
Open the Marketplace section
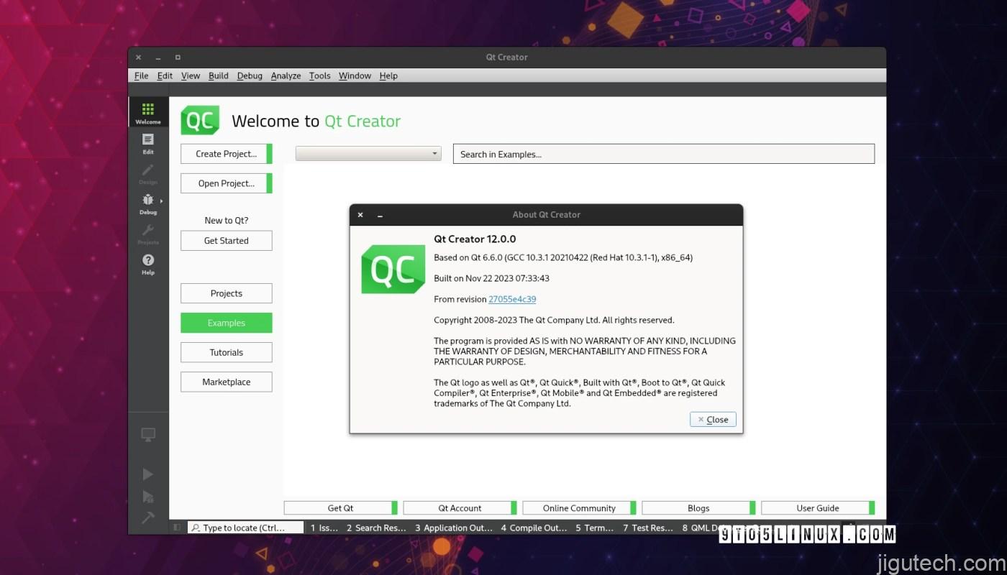(227, 382)
